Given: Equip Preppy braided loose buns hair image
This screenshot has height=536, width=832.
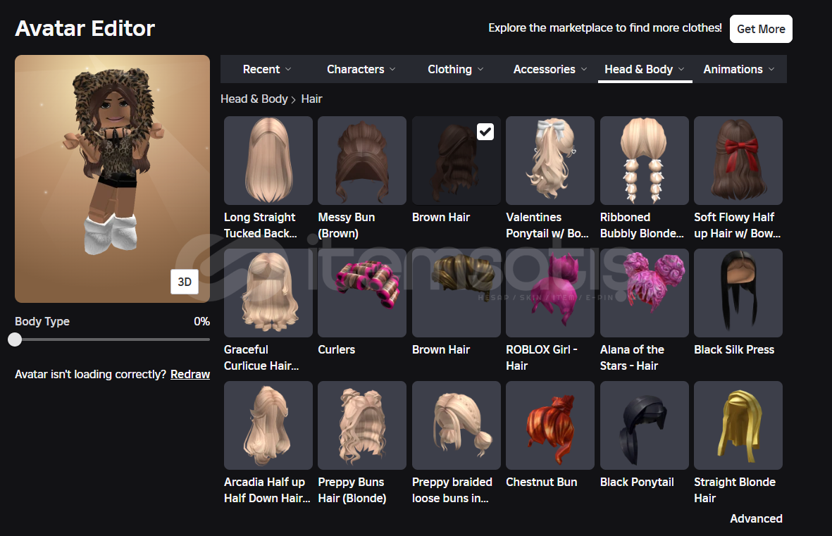Looking at the screenshot, I should coord(457,425).
